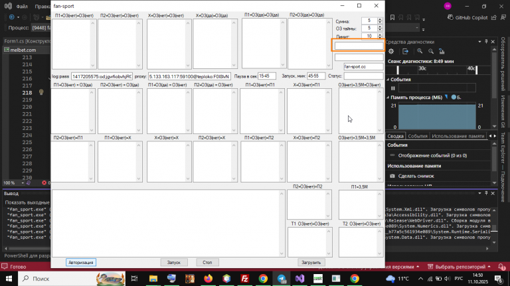510x286 pixels.
Task: Click the red error indicator in editor status
Action: tap(44, 182)
